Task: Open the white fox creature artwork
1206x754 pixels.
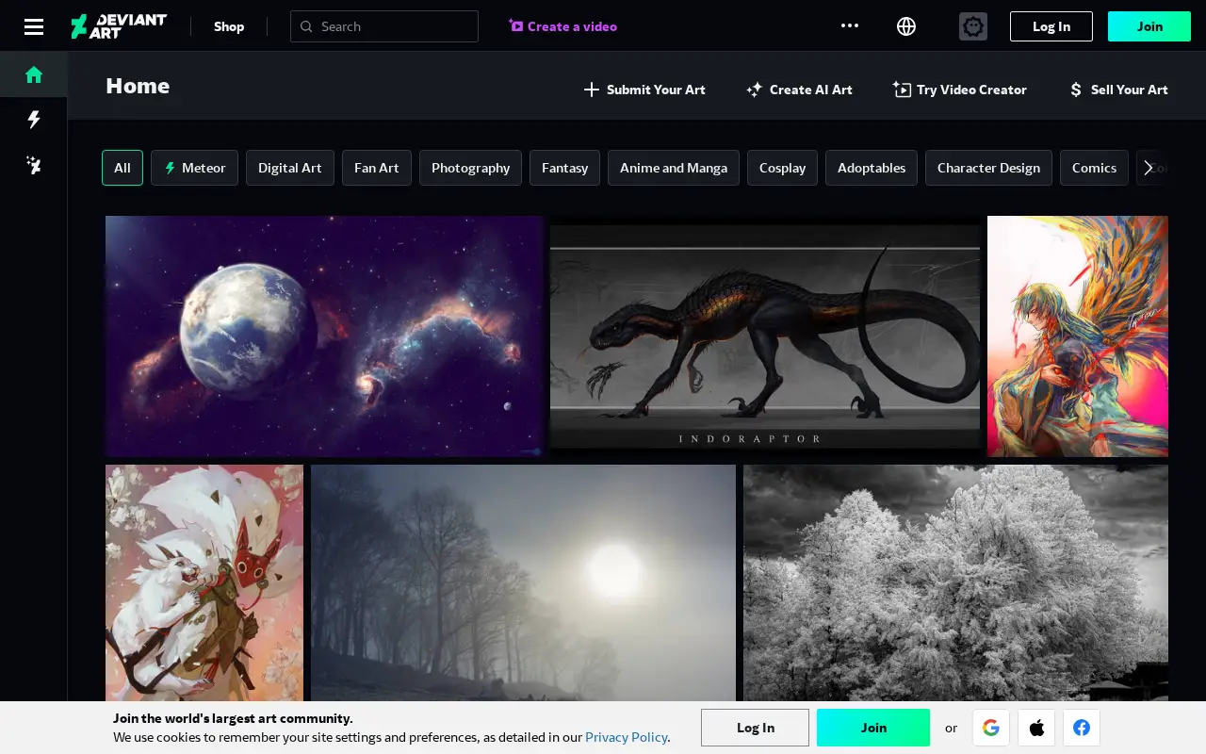Action: (204, 582)
